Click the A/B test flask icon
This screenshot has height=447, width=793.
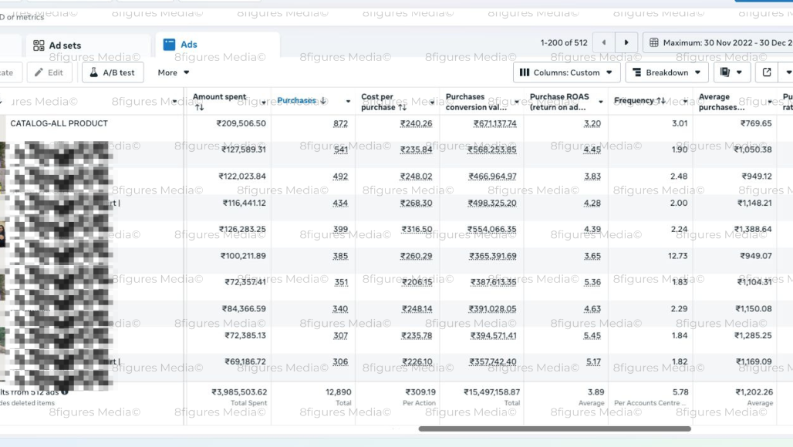tap(93, 72)
